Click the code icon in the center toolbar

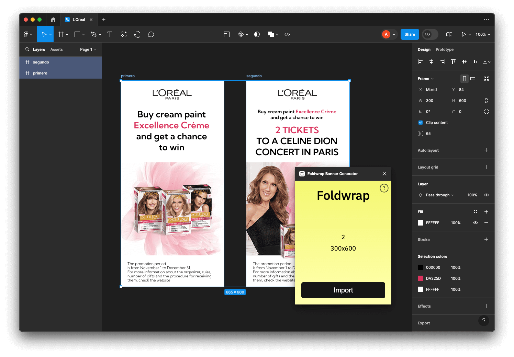tap(287, 34)
